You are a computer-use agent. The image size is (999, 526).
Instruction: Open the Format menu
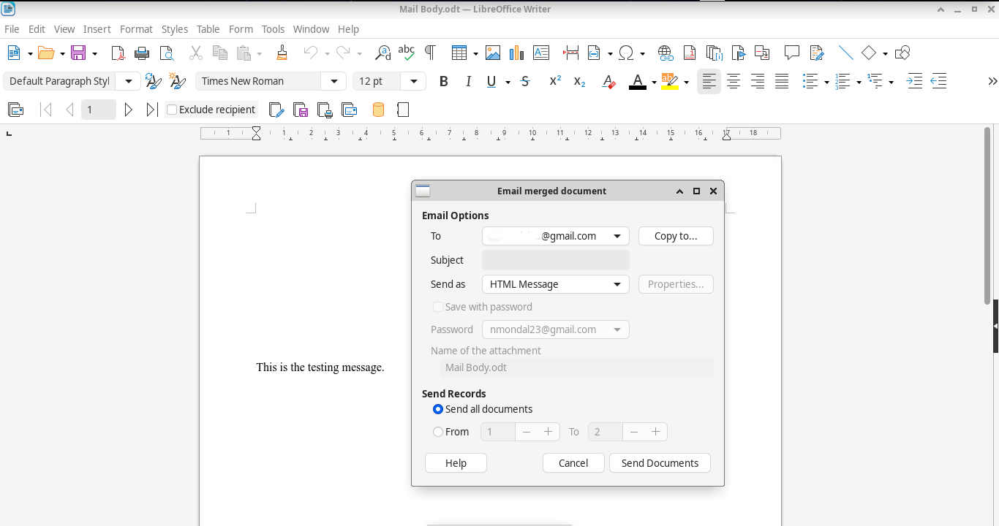click(136, 29)
